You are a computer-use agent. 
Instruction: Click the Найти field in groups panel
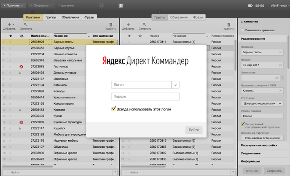[179, 172]
